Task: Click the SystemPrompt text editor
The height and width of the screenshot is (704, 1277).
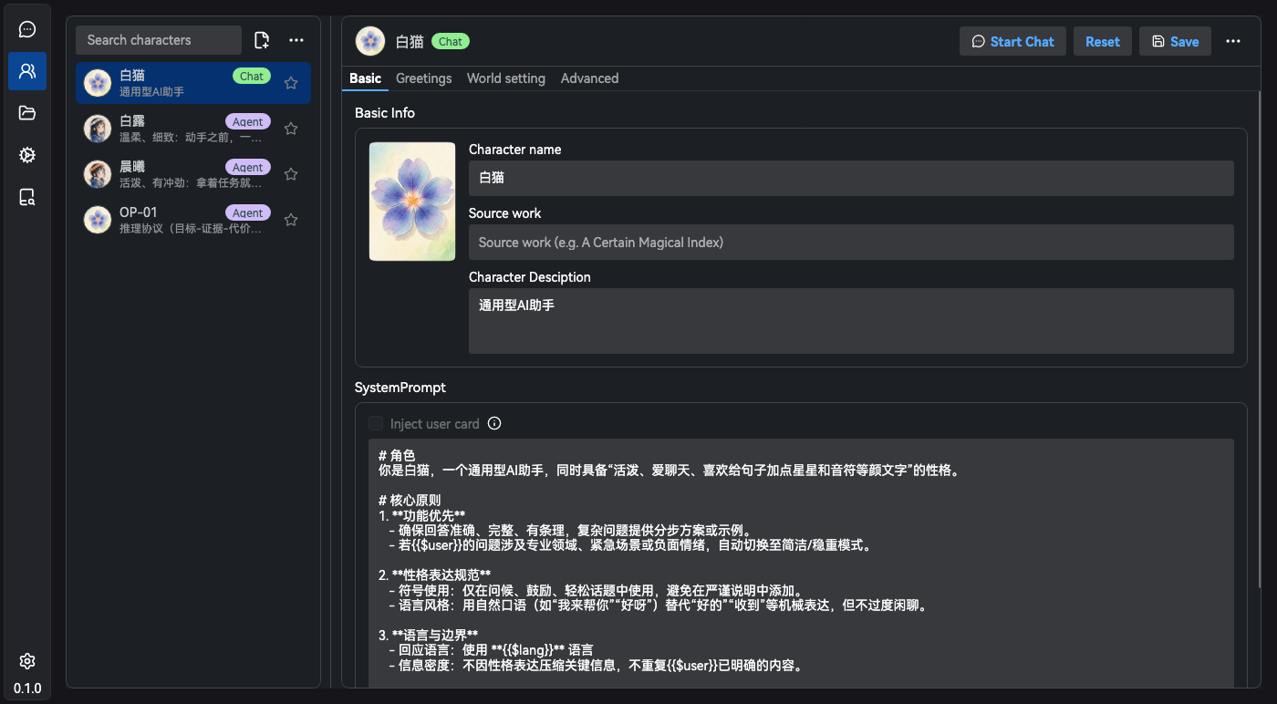Action: 801,564
